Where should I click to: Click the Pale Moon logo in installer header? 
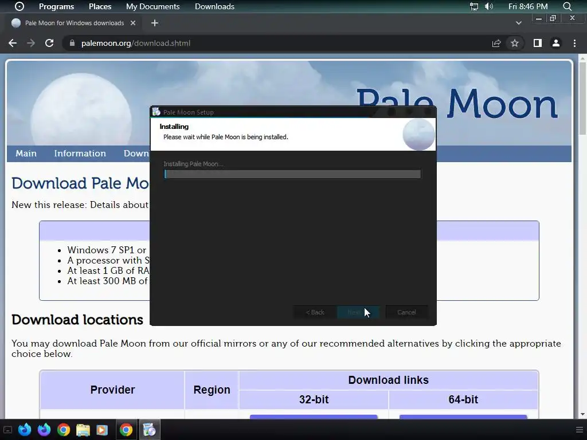pyautogui.click(x=418, y=134)
